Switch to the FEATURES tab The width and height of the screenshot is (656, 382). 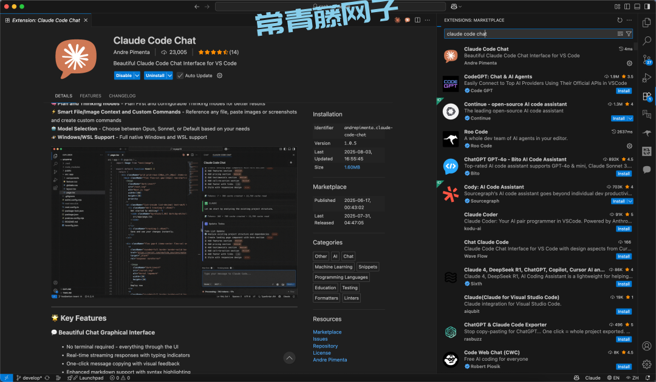[91, 96]
